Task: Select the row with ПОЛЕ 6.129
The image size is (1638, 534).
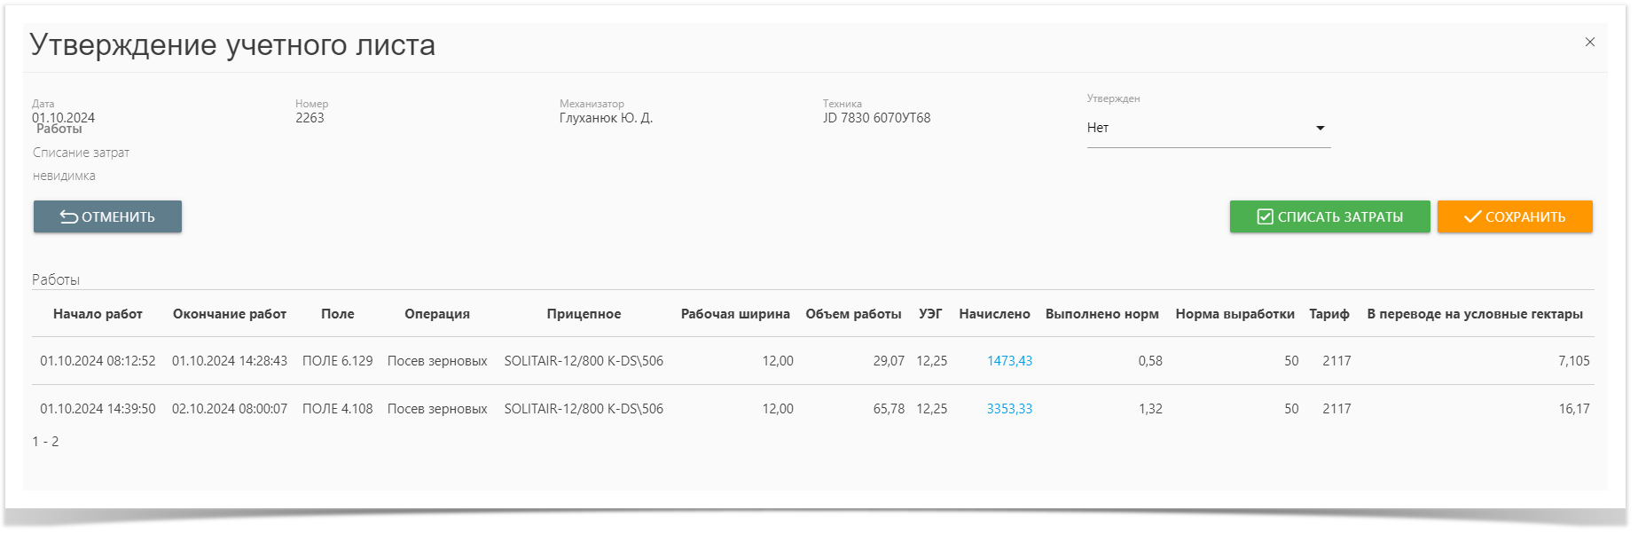Action: pos(337,361)
